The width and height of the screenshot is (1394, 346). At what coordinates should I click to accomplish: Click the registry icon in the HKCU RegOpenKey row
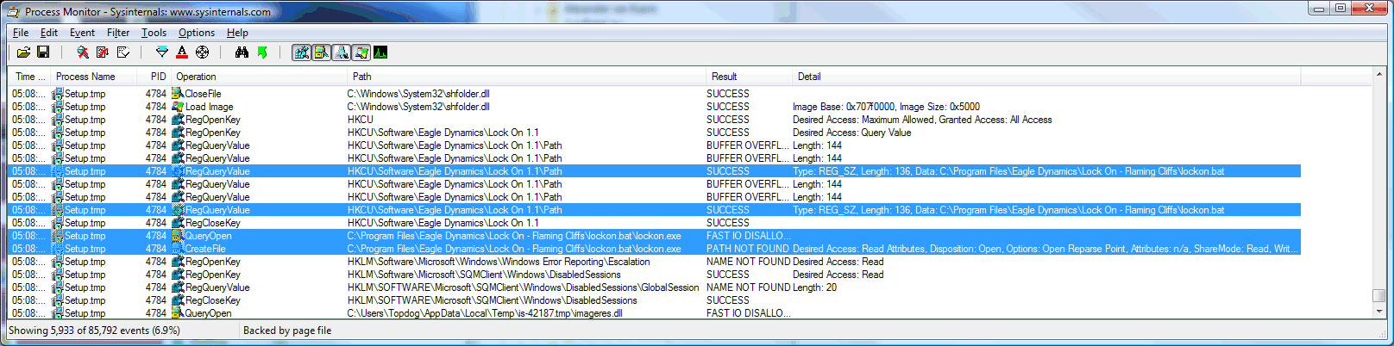coord(178,120)
